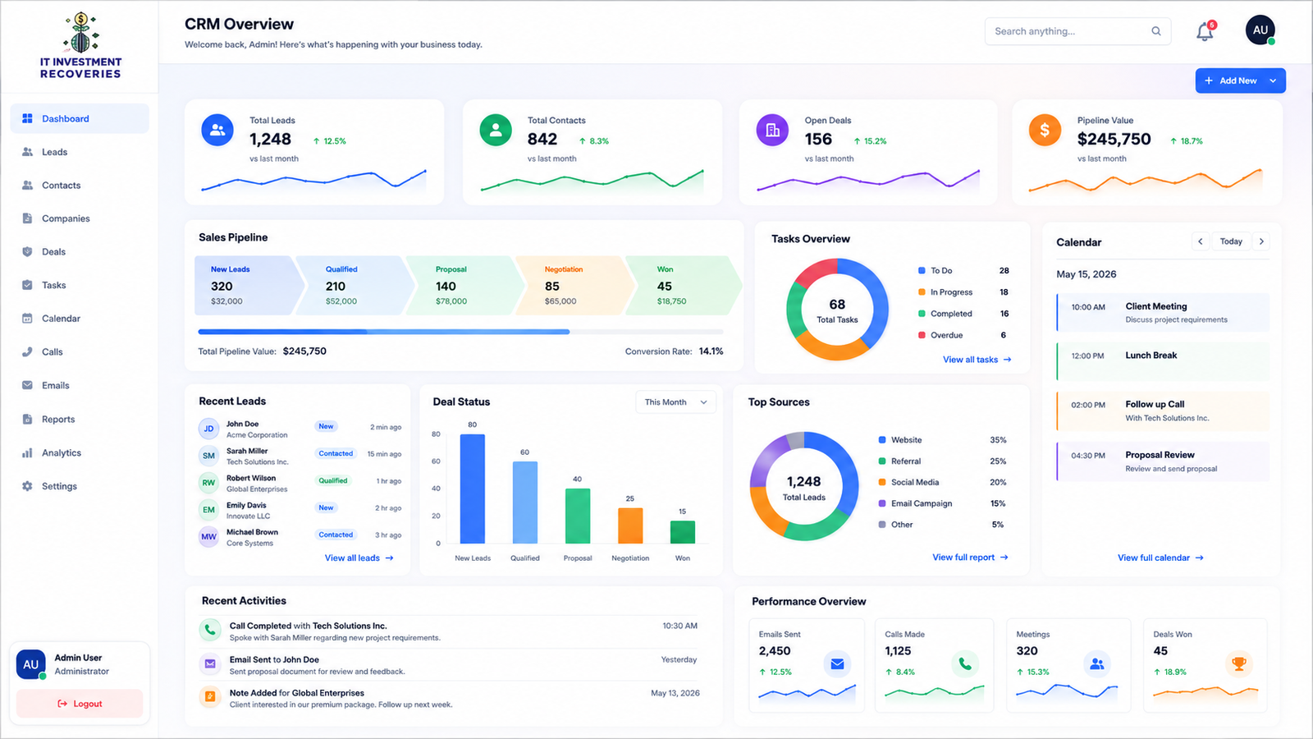The width and height of the screenshot is (1313, 739).
Task: Follow the View all leads link
Action: 359,558
